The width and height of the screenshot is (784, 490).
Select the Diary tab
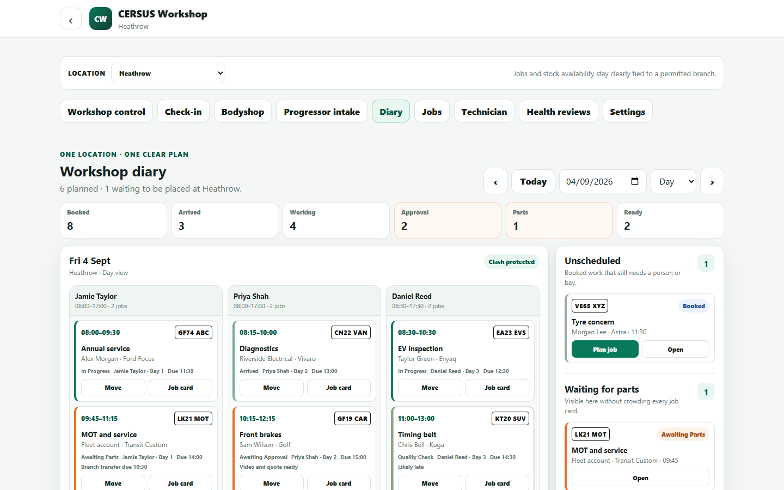click(391, 111)
